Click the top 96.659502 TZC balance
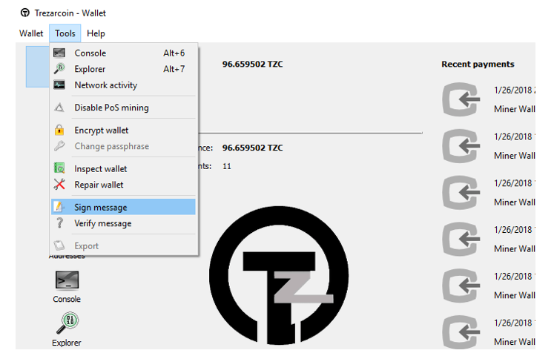The width and height of the screenshot is (554, 356). tap(253, 65)
